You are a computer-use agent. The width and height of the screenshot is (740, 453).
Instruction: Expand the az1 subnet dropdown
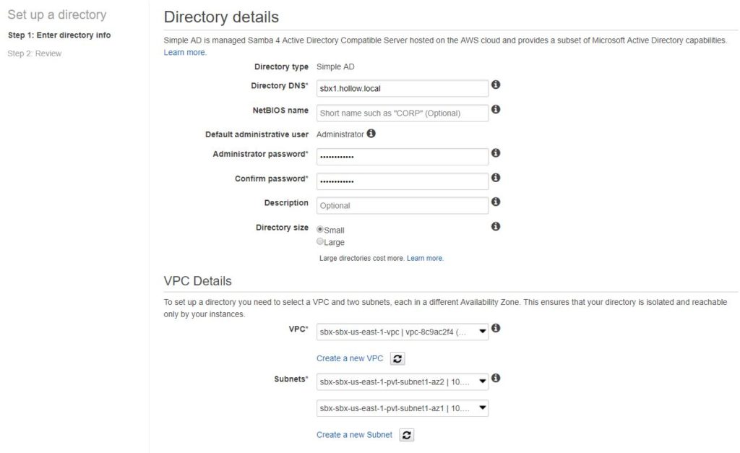[x=403, y=409]
